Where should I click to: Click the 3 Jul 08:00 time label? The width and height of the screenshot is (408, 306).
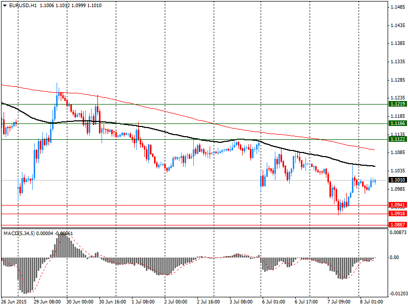pyautogui.click(x=241, y=302)
